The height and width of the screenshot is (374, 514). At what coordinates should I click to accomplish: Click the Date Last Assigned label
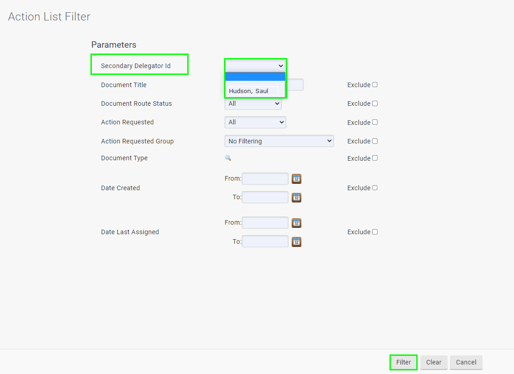(x=130, y=232)
